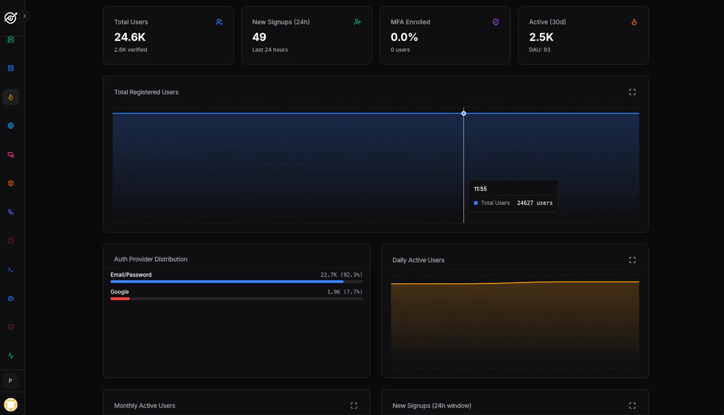Click the red alert circle icon in sidebar
The height and width of the screenshot is (415, 724).
point(11,241)
